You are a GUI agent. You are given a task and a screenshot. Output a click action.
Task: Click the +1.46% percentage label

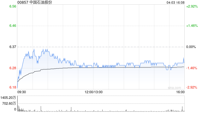(192, 26)
